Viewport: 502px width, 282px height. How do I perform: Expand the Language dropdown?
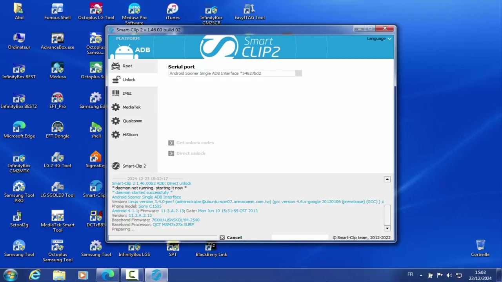pos(379,38)
